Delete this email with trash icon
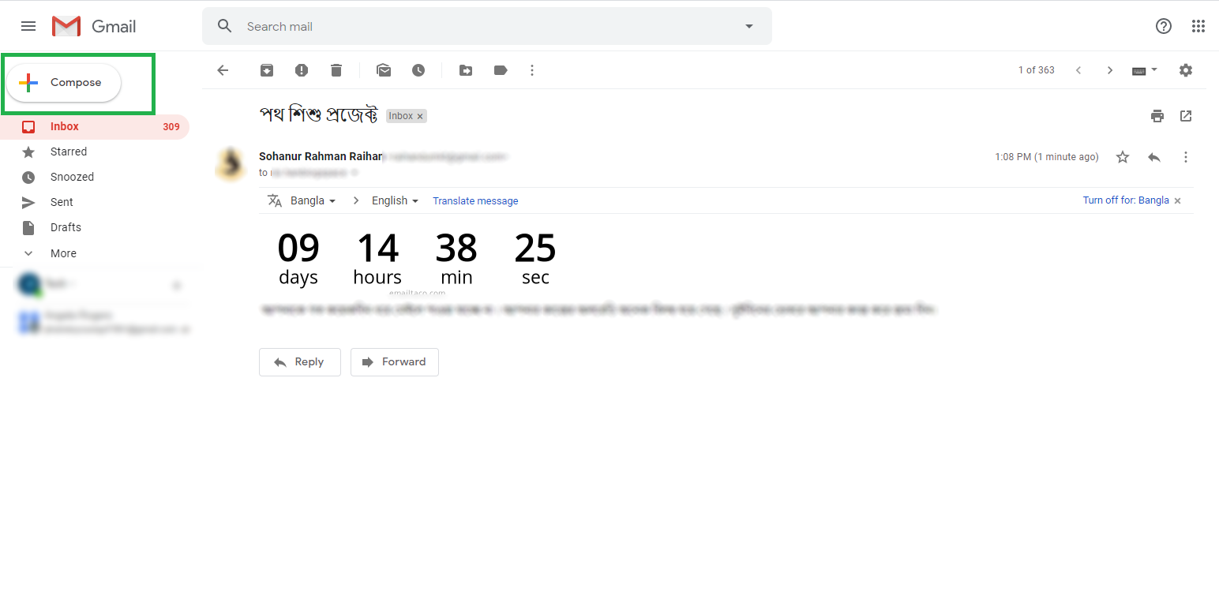Screen dimensions: 1219x595 coord(336,70)
